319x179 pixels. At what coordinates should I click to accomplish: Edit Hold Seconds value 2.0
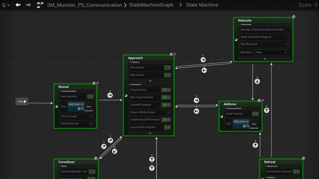tap(90, 97)
